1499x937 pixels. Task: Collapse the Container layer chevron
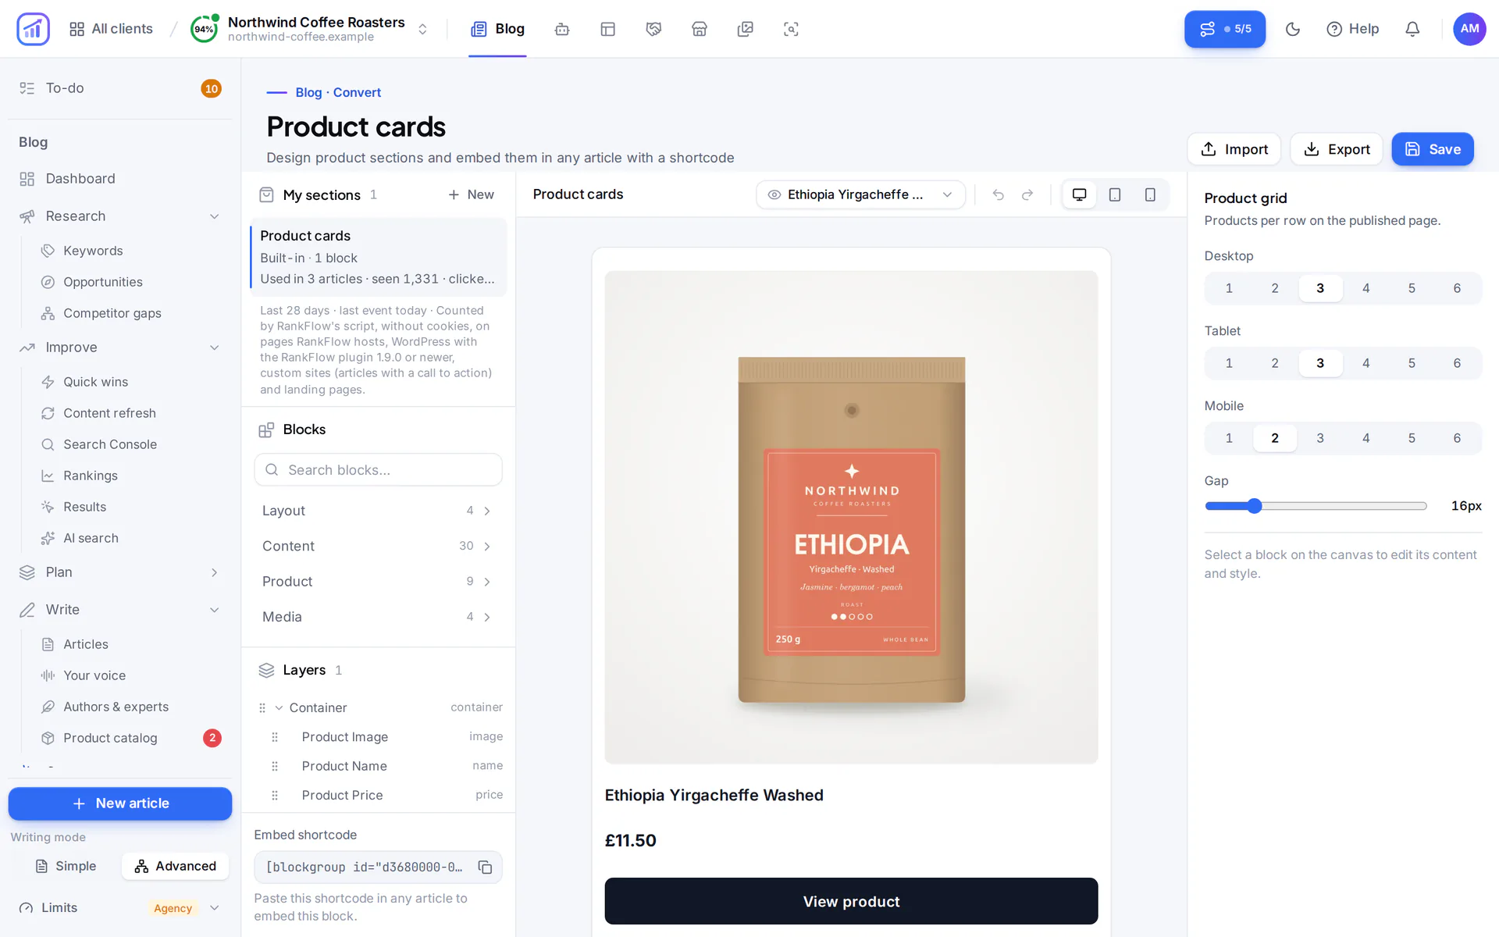pos(279,707)
